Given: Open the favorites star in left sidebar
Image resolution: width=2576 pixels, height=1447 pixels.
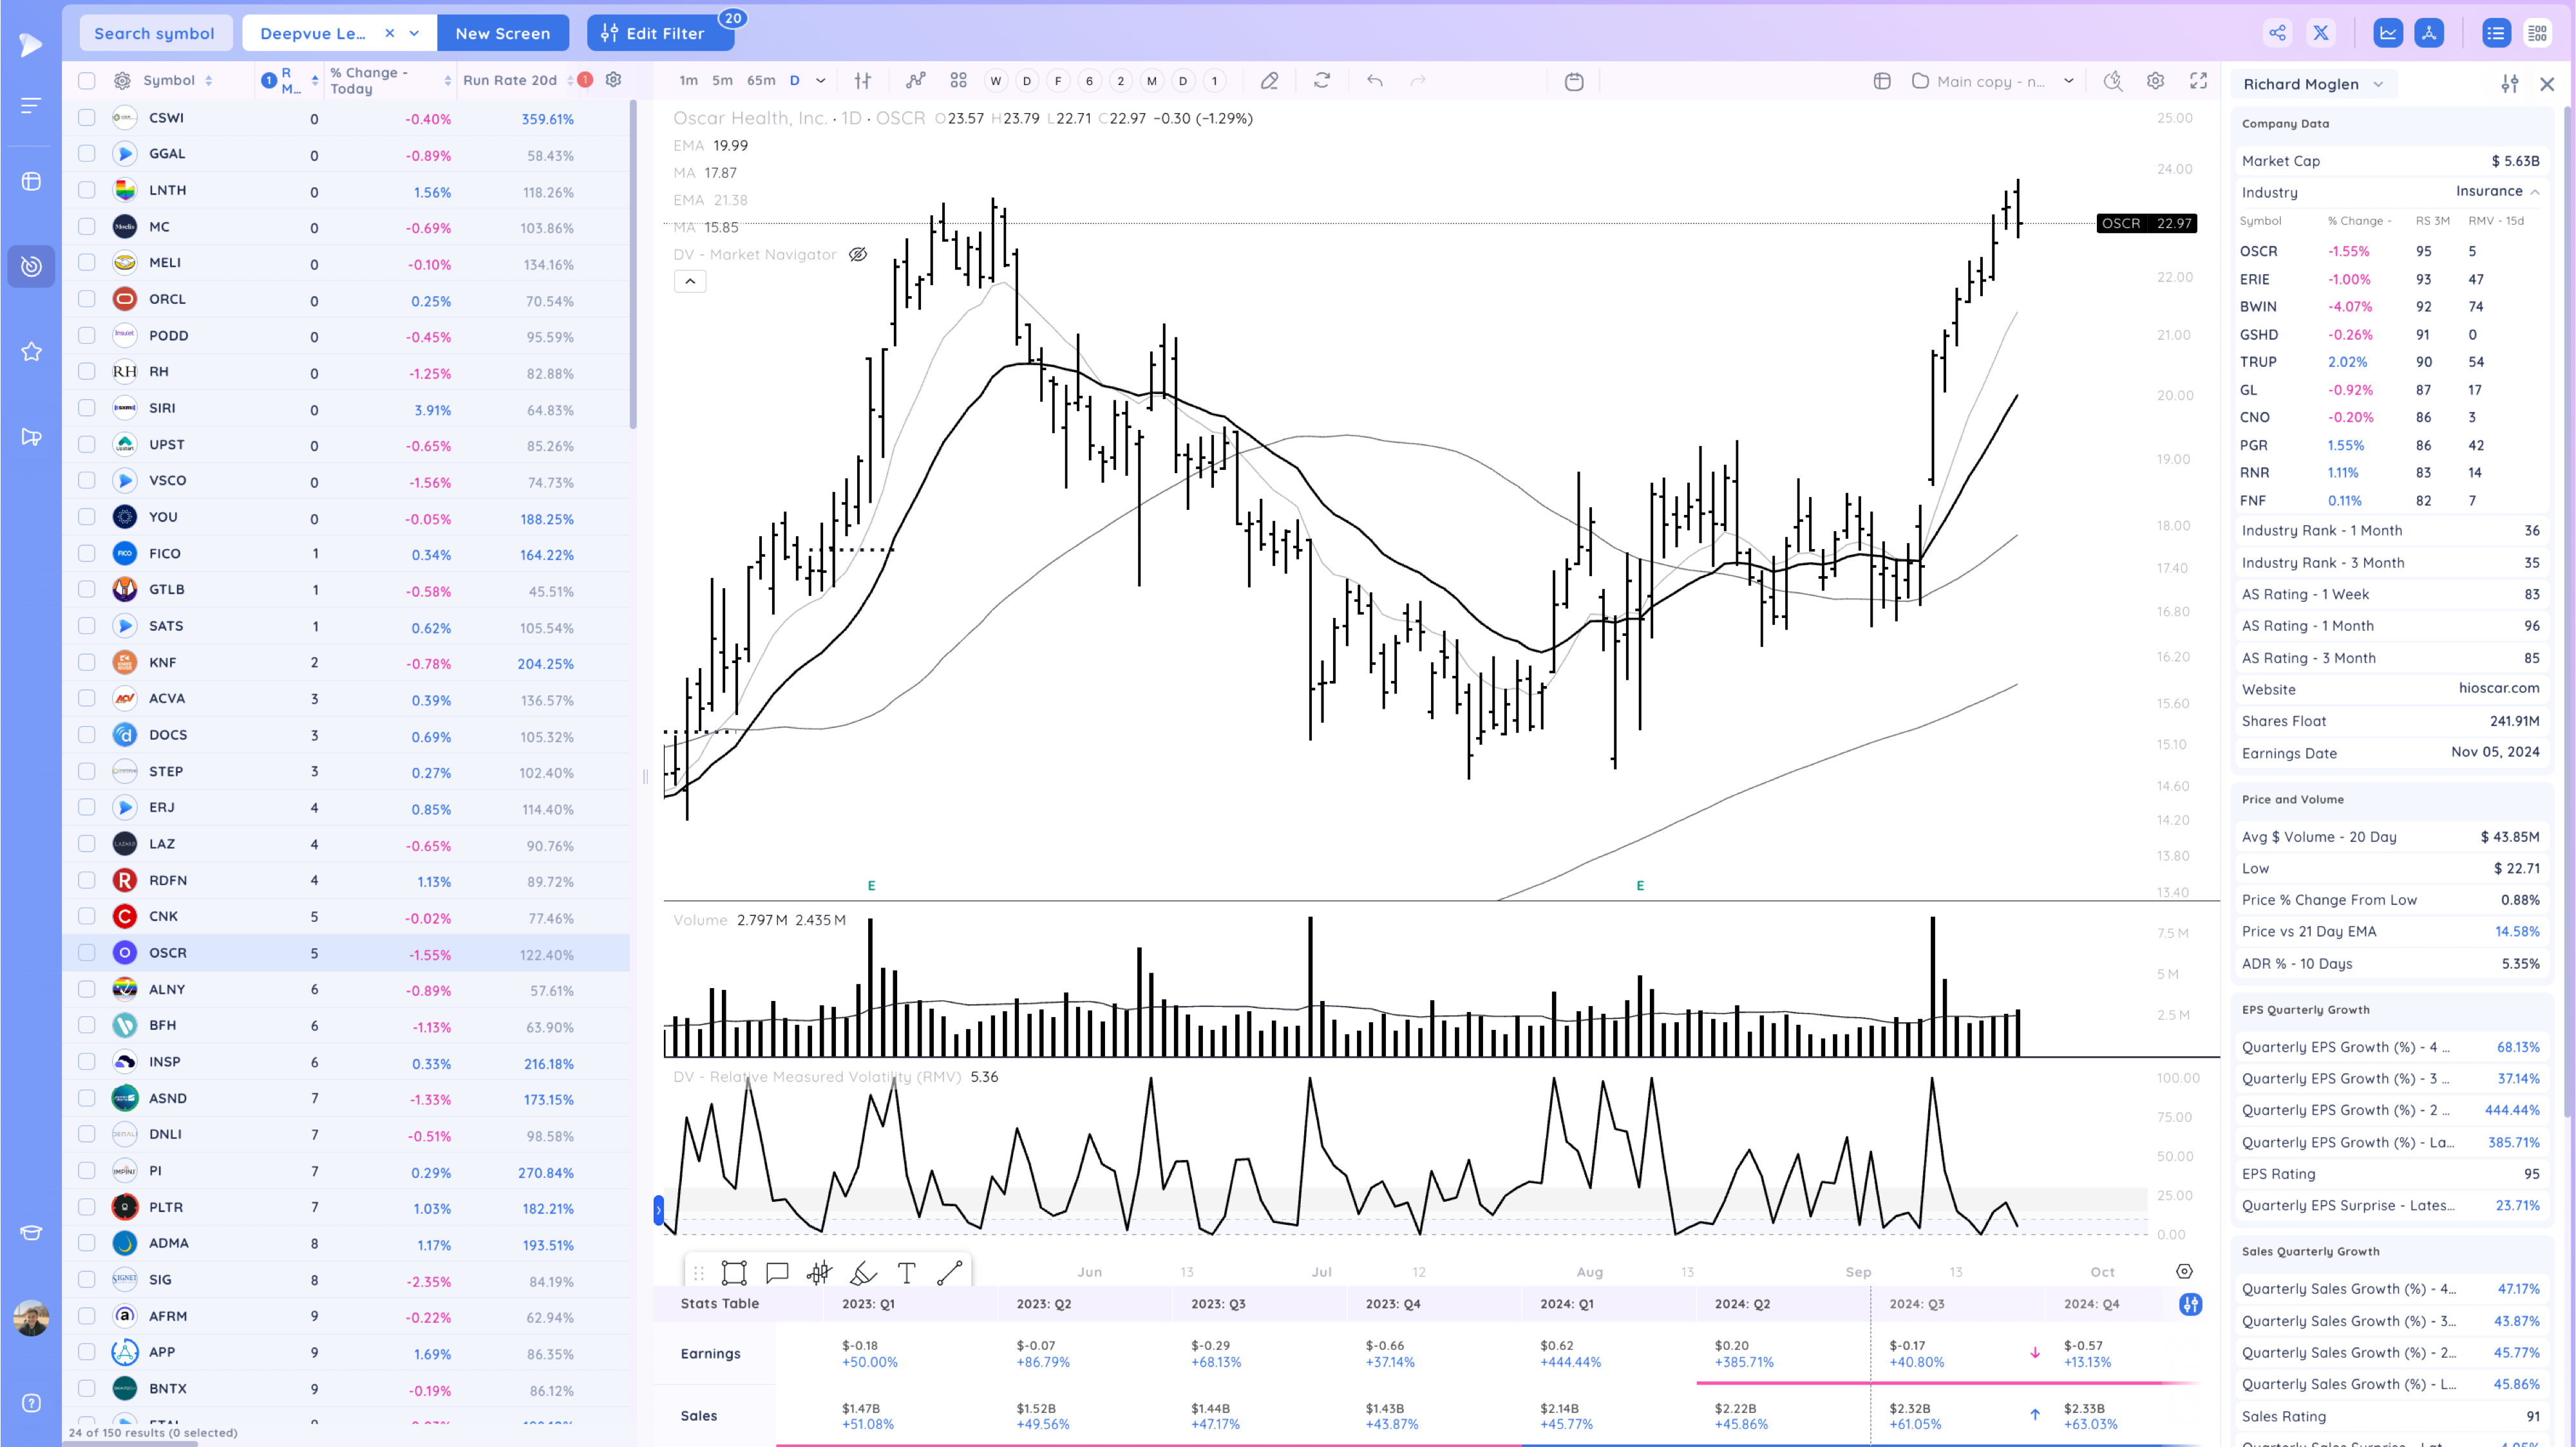Looking at the screenshot, I should click(x=31, y=351).
